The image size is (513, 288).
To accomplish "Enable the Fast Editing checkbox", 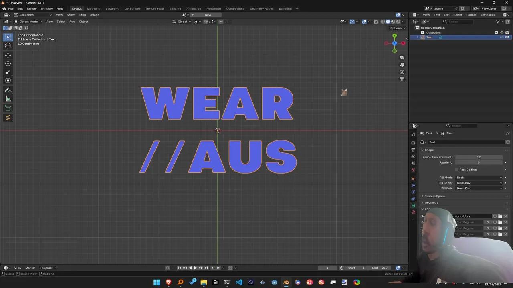I will 457,170.
